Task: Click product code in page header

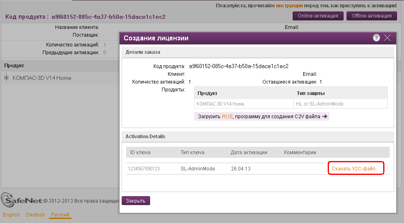Action: [x=109, y=17]
